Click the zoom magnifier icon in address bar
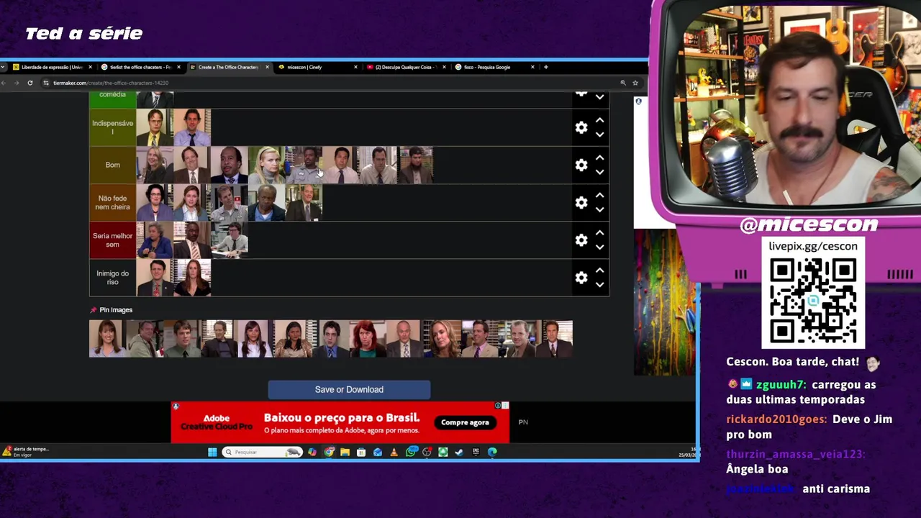Screen dimensions: 921x518 pos(623,83)
